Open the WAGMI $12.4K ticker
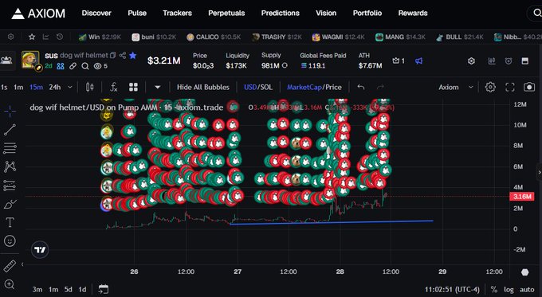Viewport: 542px width, 297px height. point(339,37)
